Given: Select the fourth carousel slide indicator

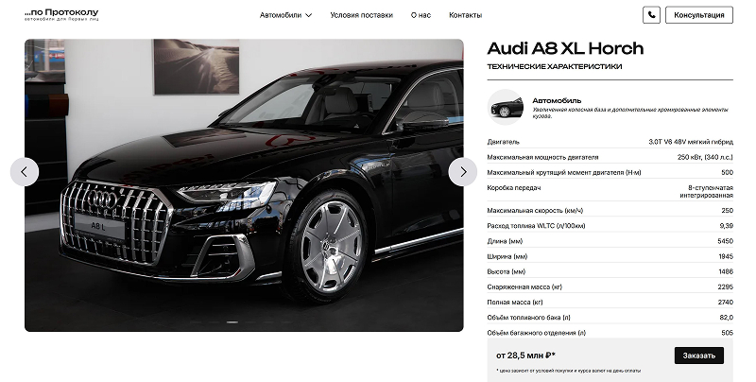Looking at the screenshot, I should point(250,322).
